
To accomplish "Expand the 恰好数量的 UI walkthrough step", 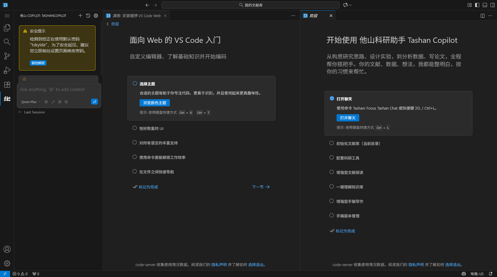I will point(151,128).
